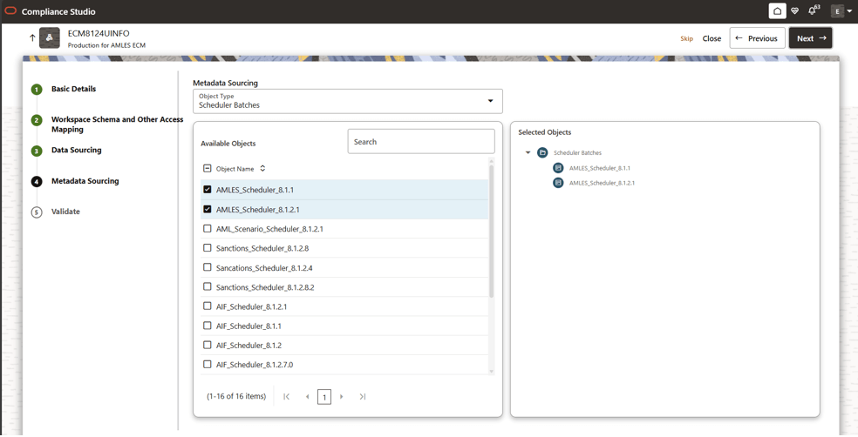The image size is (858, 437).
Task: Click the up arrow beside workspace icon
Action: (x=32, y=37)
